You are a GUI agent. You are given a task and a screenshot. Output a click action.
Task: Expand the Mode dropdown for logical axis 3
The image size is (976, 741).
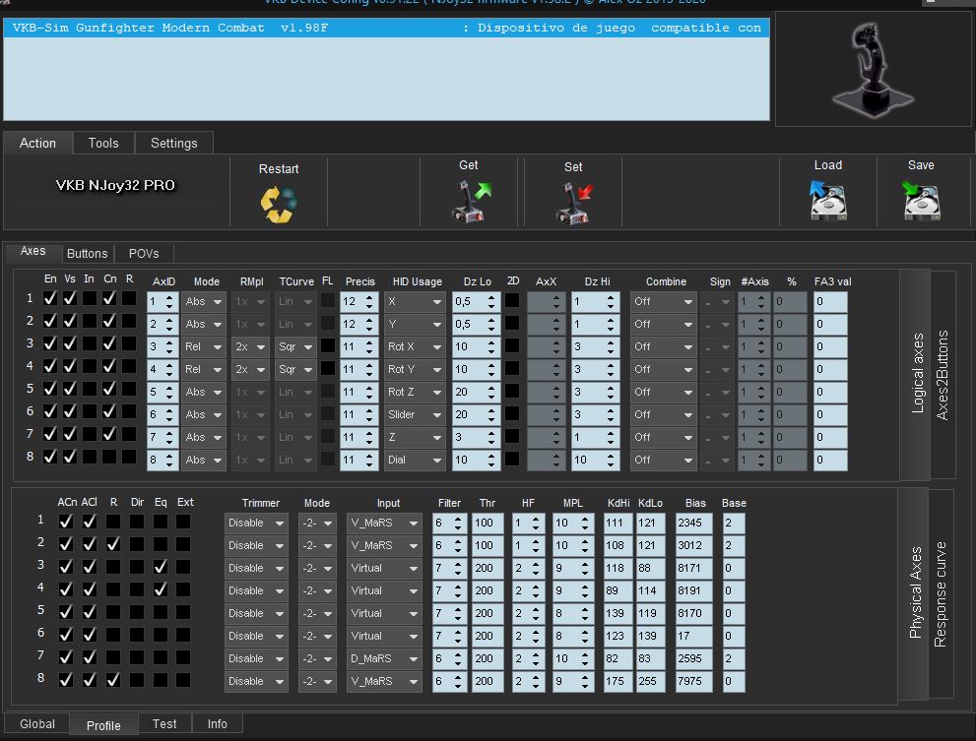pyautogui.click(x=203, y=347)
